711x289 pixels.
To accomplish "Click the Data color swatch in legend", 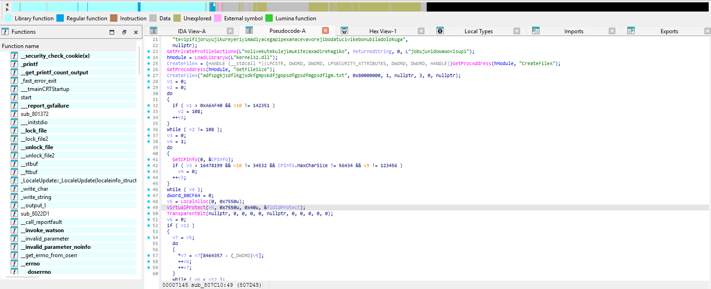I will (x=153, y=18).
